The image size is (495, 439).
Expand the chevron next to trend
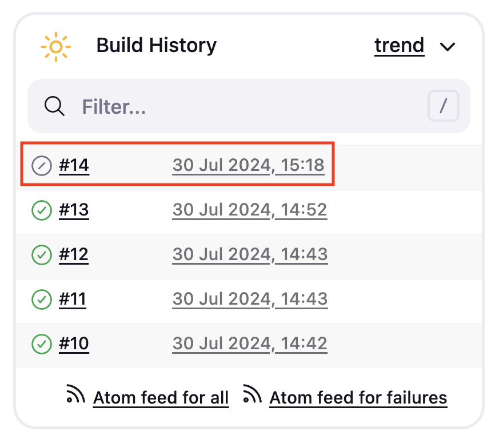coord(448,47)
